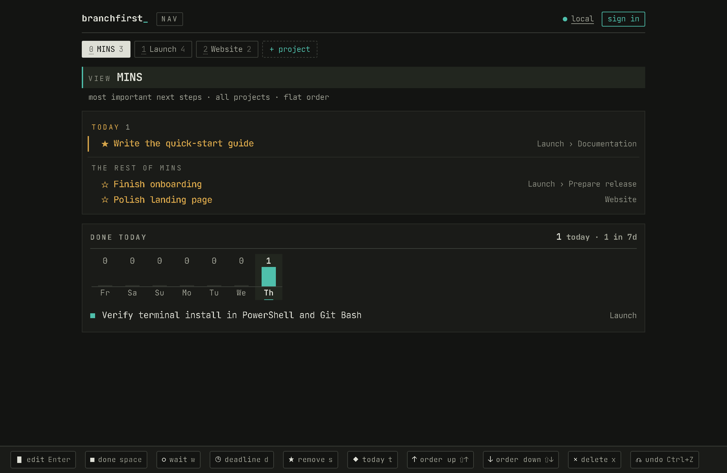Click the VIEW MINS header
The height and width of the screenshot is (473, 727).
[x=363, y=77]
